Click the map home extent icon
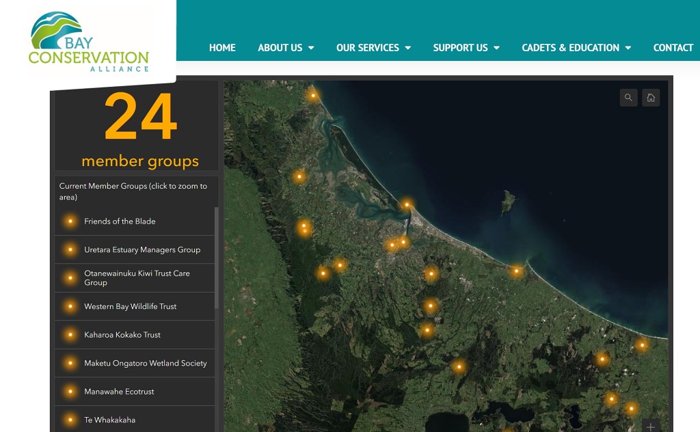 point(651,98)
